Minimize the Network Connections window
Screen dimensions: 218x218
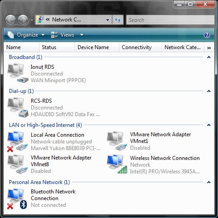(179, 4)
